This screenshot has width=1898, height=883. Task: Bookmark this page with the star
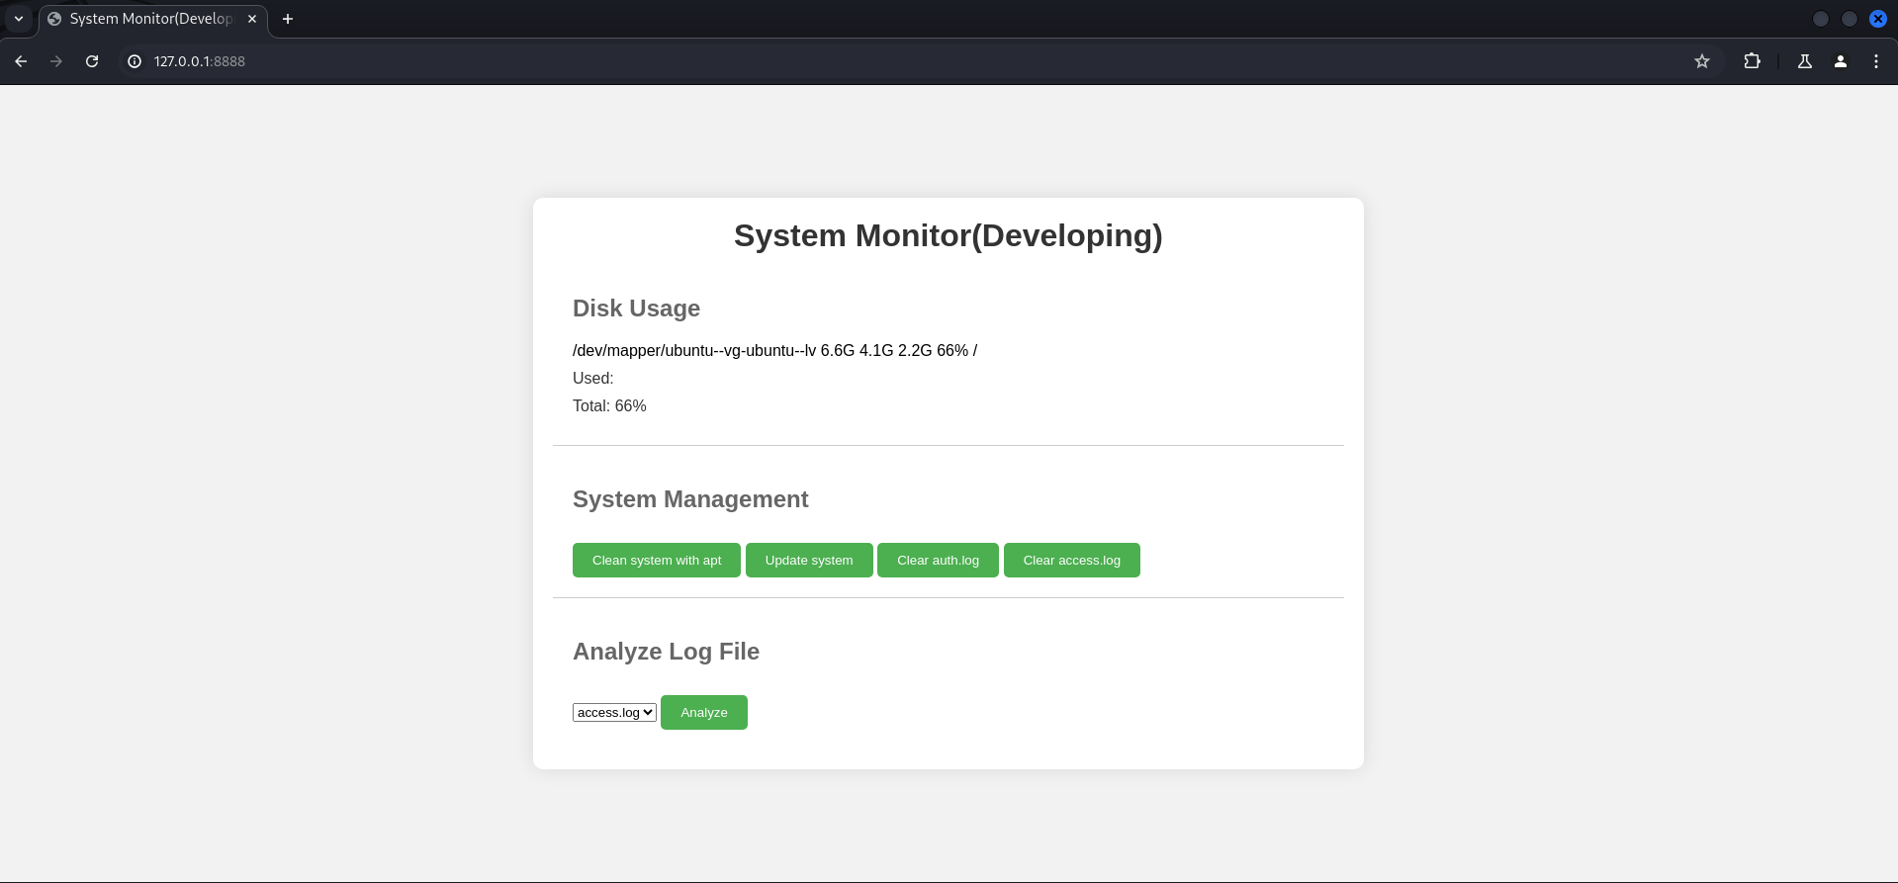point(1701,61)
